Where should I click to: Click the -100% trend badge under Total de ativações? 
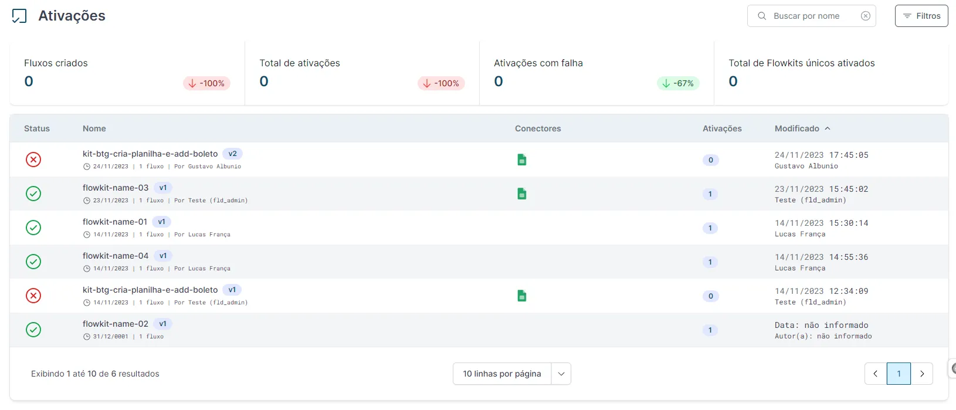(441, 83)
